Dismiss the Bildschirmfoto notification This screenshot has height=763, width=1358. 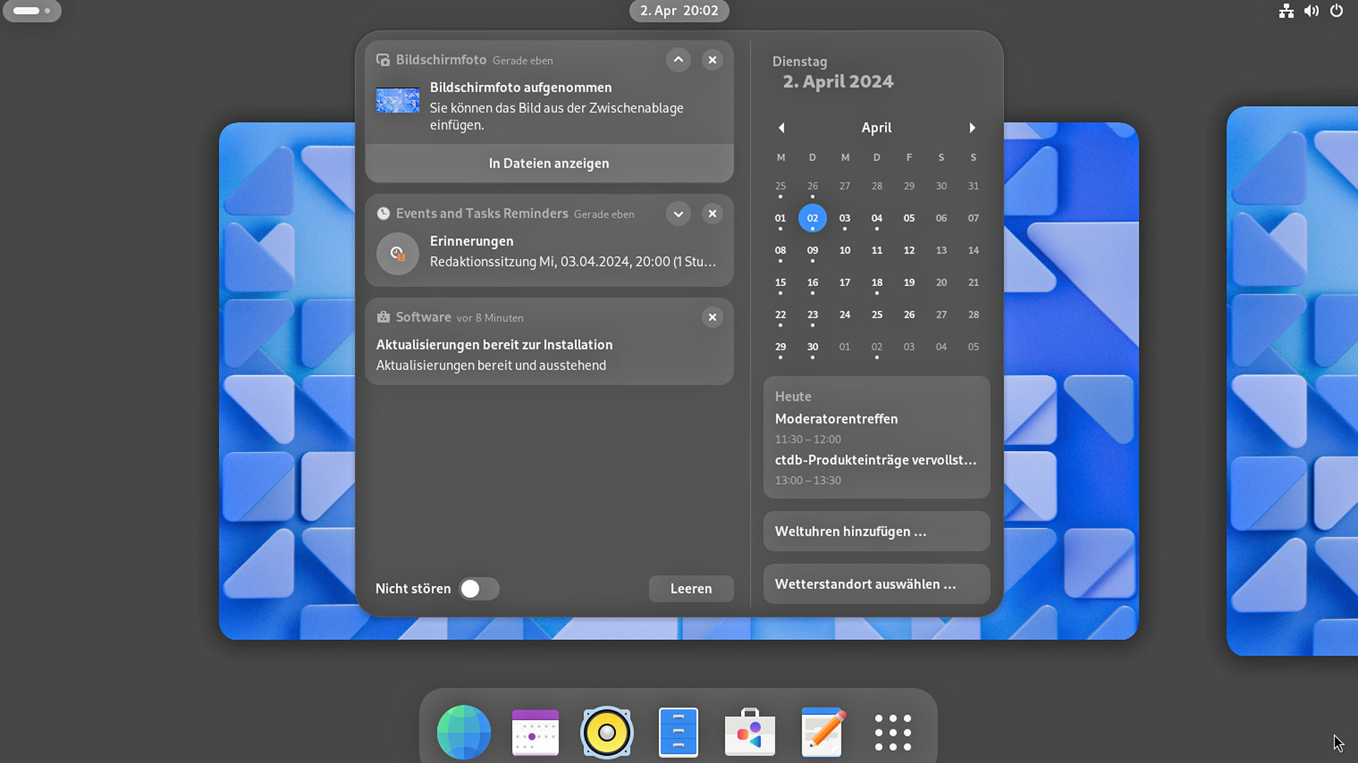(712, 60)
